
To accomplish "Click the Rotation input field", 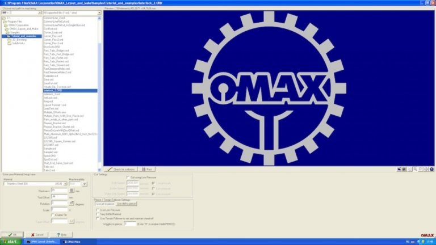I will pyautogui.click(x=60, y=204).
